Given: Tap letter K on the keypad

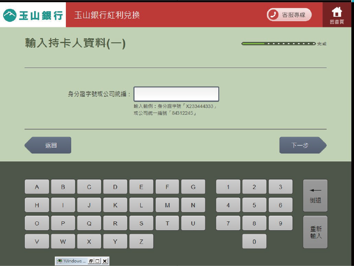Looking at the screenshot, I should (x=115, y=205).
